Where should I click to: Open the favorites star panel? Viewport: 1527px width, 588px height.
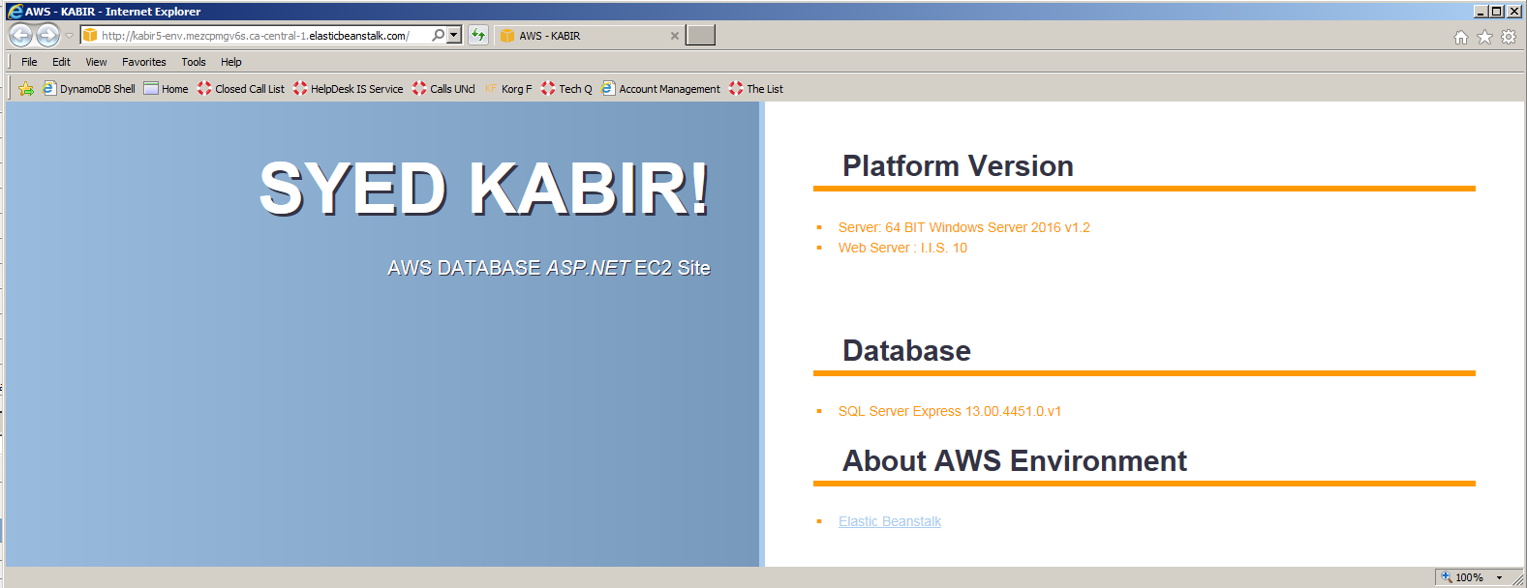point(1484,37)
